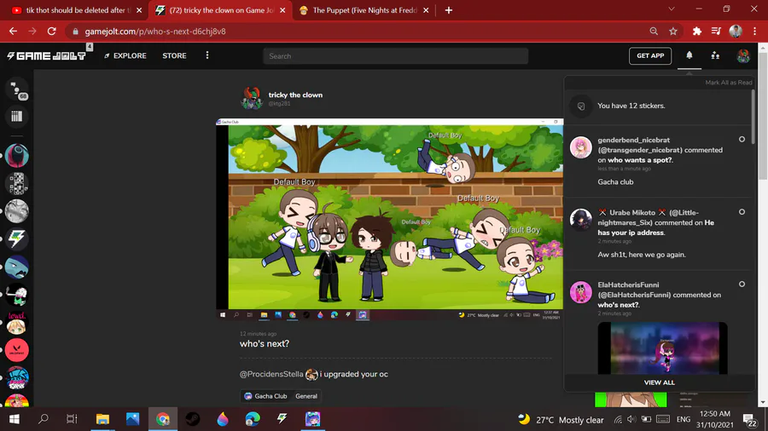Viewport: 768px width, 431px height.
Task: Mark ElaHatcherisFunni notification as read
Action: click(742, 284)
